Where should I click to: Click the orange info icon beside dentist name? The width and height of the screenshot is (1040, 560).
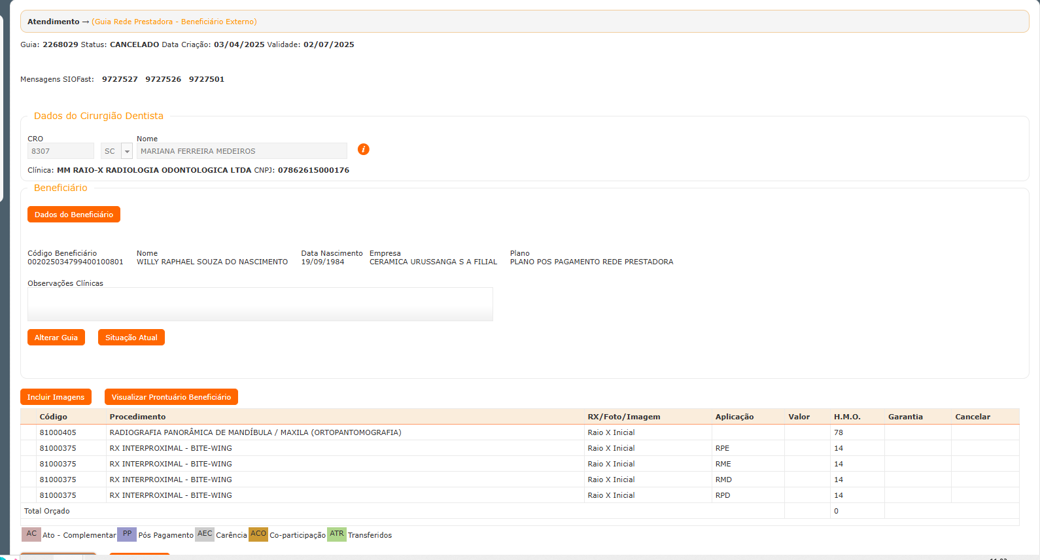click(364, 149)
